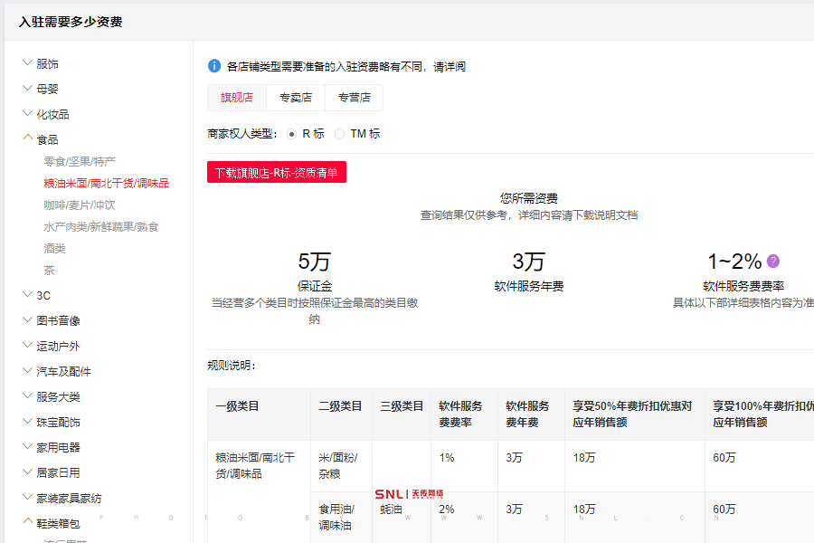814x543 pixels.
Task: Switch to the 专卖店 tab
Action: click(x=298, y=97)
